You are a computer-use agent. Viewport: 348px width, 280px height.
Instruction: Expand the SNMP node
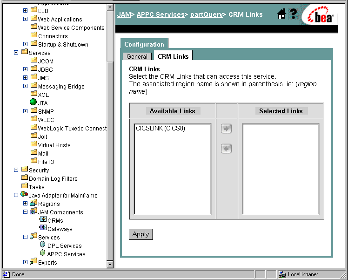pyautogui.click(x=25, y=111)
